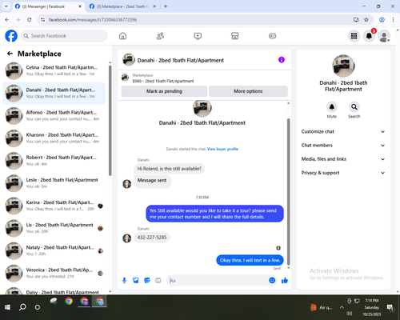Expand Privacy & support section
400x320 pixels.
click(x=343, y=173)
